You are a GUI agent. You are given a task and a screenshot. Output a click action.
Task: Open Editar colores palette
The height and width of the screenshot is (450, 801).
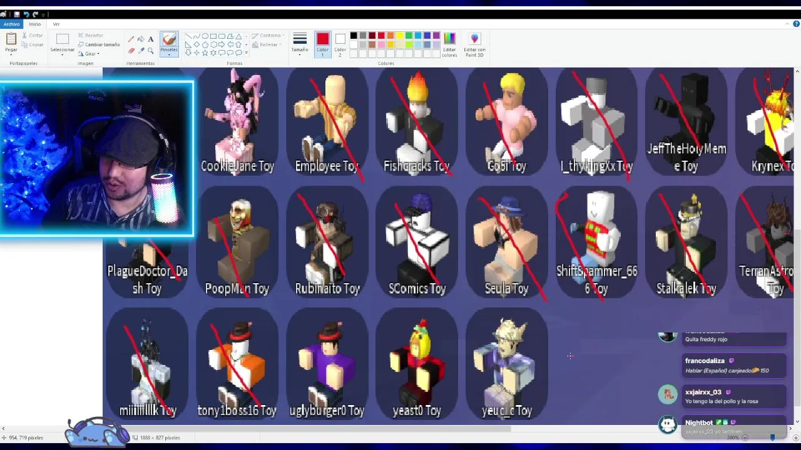tap(449, 44)
